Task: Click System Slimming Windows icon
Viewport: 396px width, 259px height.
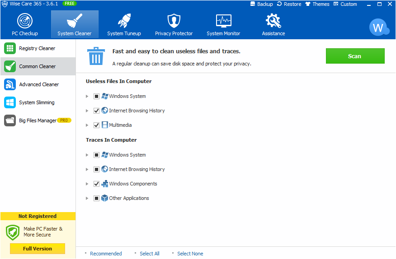Action: 10,102
